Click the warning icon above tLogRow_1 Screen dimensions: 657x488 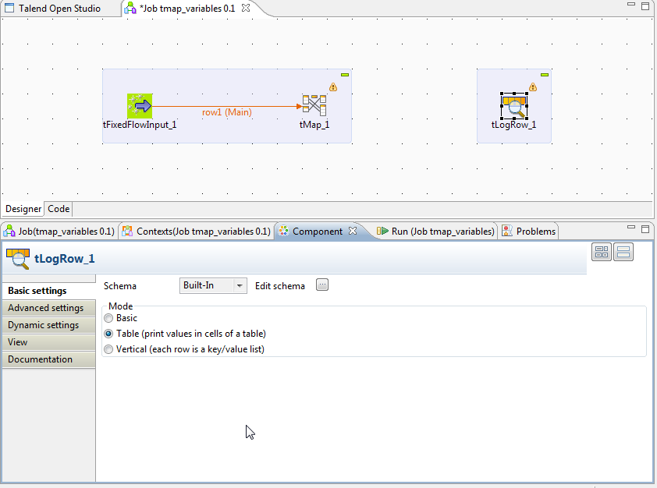[x=533, y=87]
